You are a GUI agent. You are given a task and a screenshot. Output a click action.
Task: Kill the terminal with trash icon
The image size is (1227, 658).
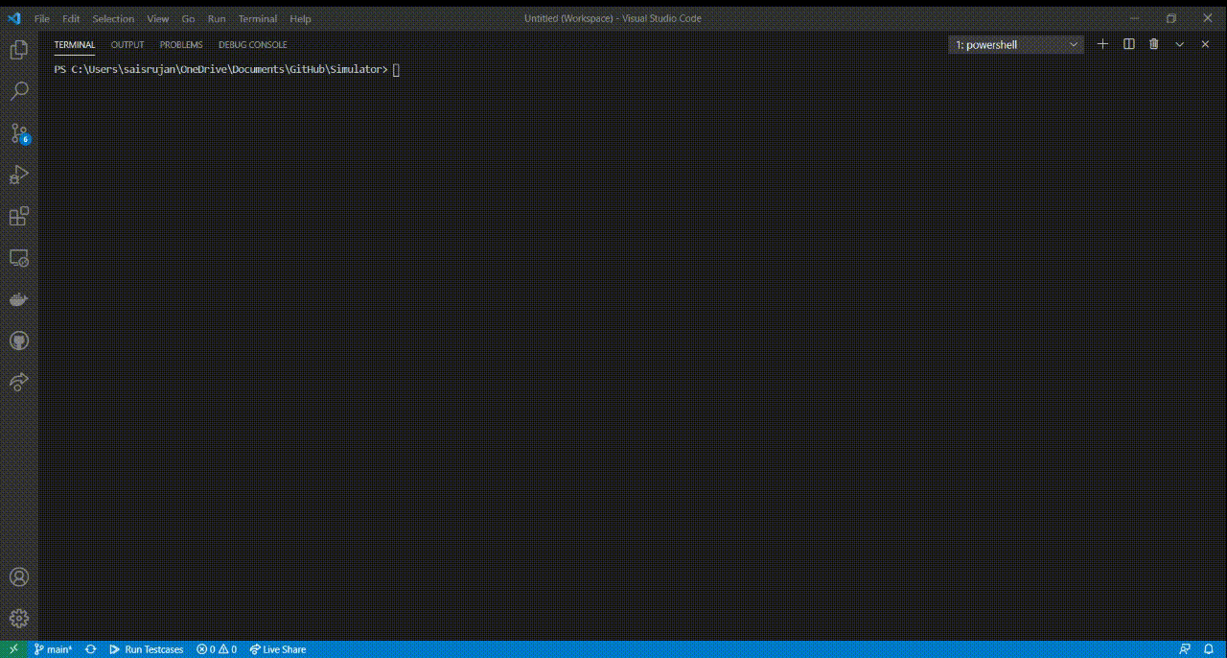(x=1154, y=44)
